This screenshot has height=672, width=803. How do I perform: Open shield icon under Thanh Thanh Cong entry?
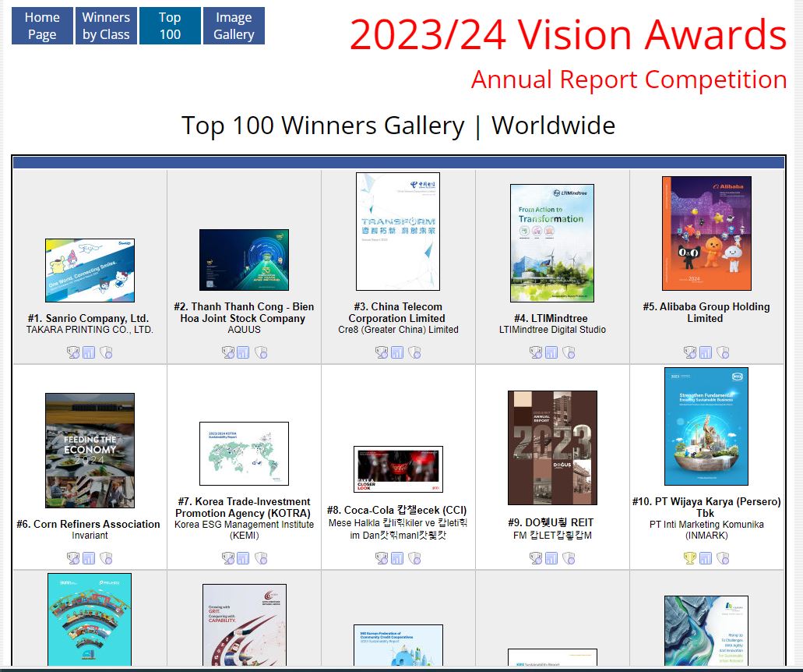tap(261, 352)
